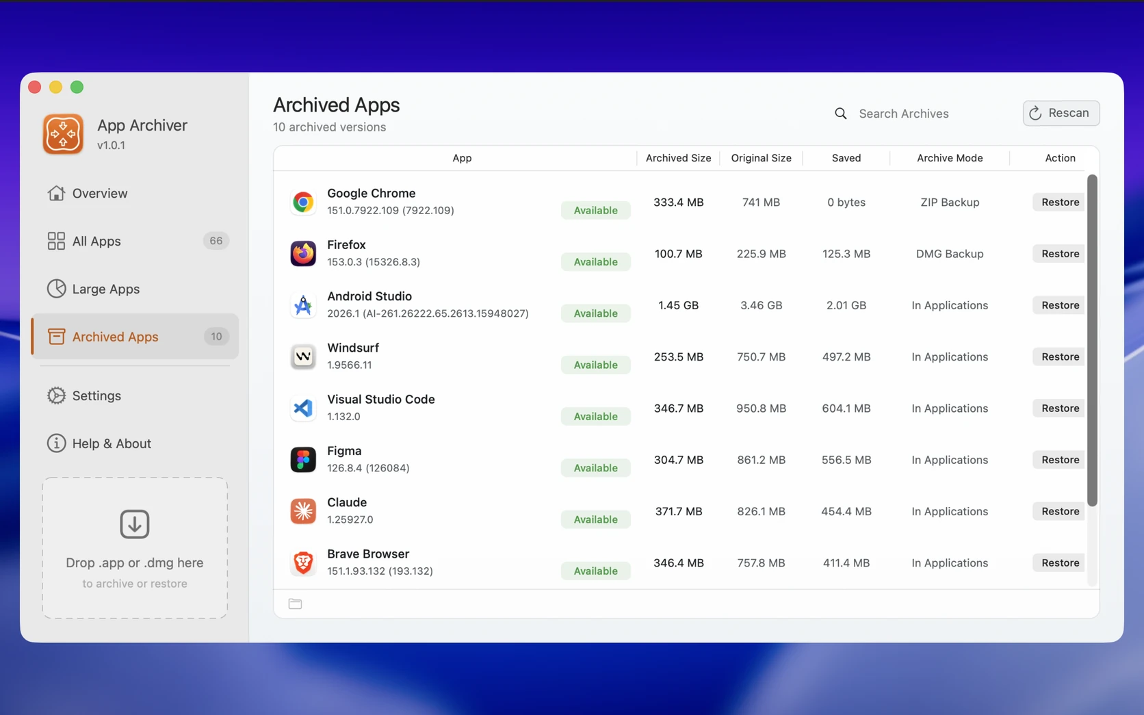Click the Google Chrome app icon
The height and width of the screenshot is (715, 1144).
coord(303,202)
